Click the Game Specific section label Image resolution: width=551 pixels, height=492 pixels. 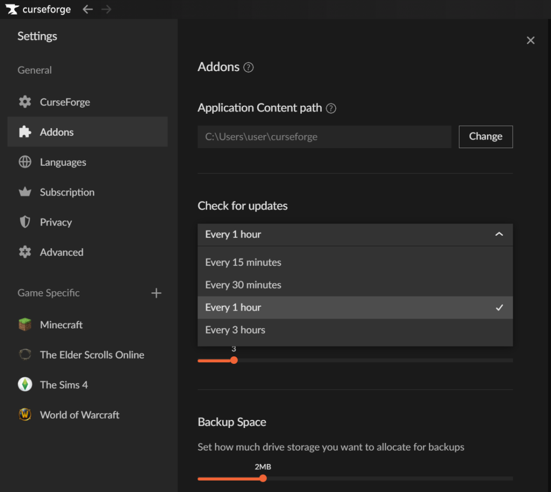click(x=48, y=293)
